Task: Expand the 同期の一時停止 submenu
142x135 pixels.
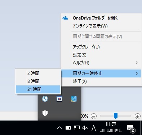Action: point(101,73)
